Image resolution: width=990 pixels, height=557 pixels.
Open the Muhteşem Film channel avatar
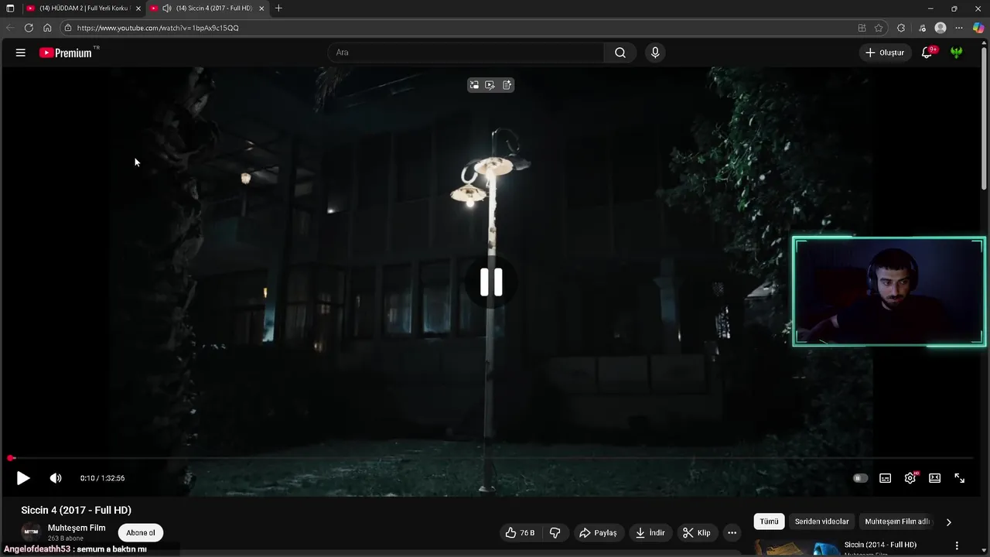[x=31, y=532]
